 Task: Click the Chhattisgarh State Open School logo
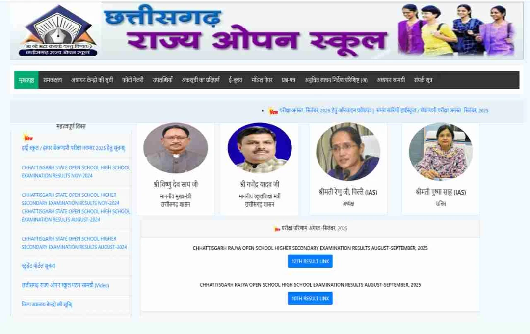[58, 31]
